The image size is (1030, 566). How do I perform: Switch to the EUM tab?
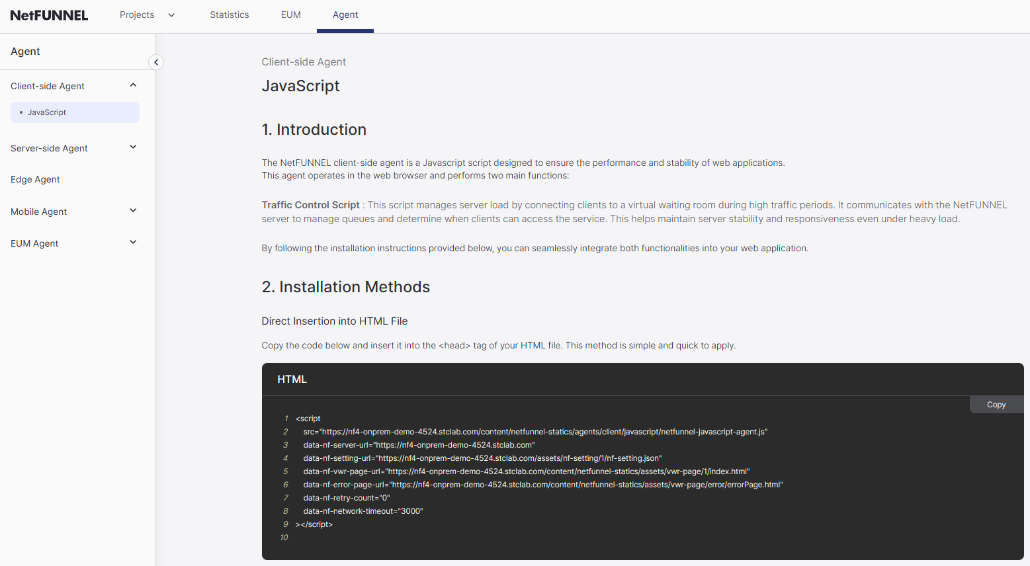(290, 15)
